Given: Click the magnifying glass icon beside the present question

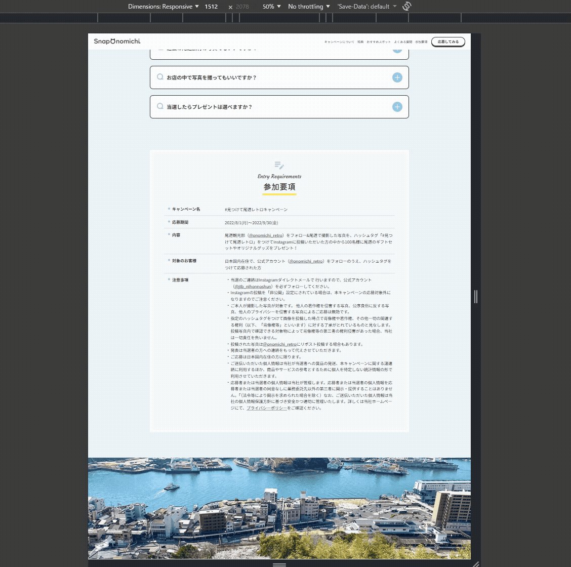Looking at the screenshot, I should pyautogui.click(x=159, y=107).
